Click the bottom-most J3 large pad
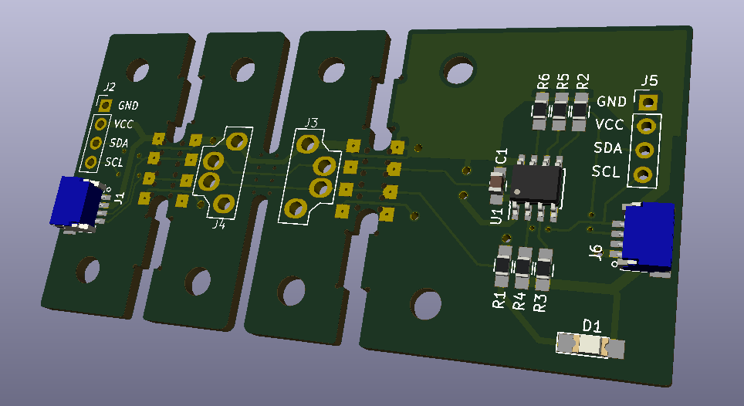Image resolution: width=744 pixels, height=406 pixels. coord(295,208)
